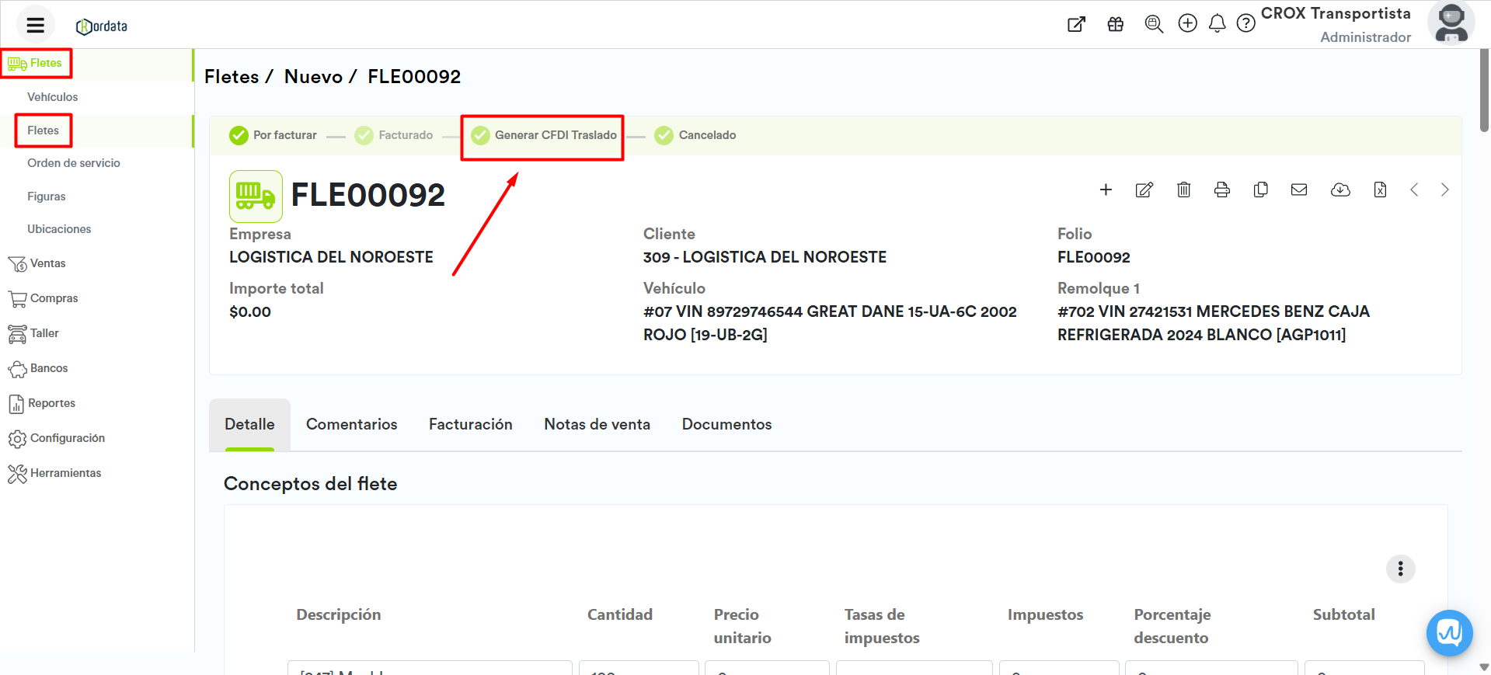
Task: Click the Precio unitario column header
Action: point(742,626)
